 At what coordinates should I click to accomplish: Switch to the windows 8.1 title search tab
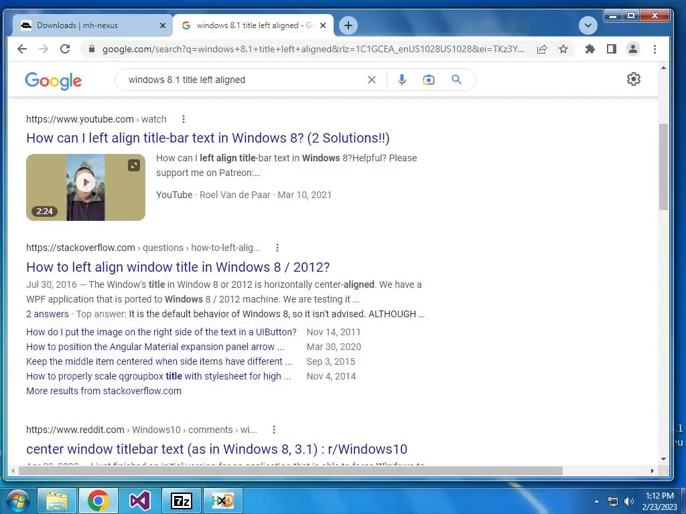[x=253, y=25]
